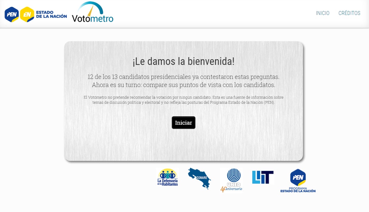Click the footer PEN hexagon logo
This screenshot has height=212, width=369.
click(298, 177)
